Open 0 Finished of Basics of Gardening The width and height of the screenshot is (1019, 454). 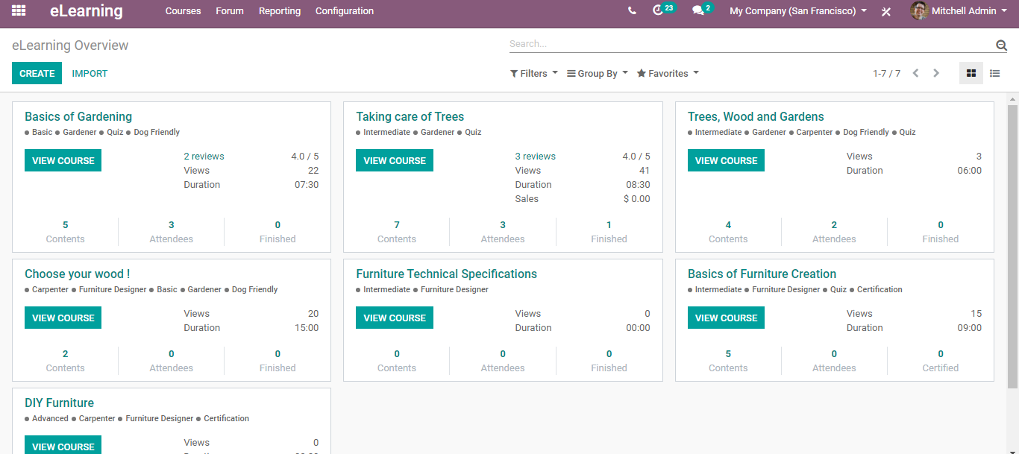pos(278,232)
